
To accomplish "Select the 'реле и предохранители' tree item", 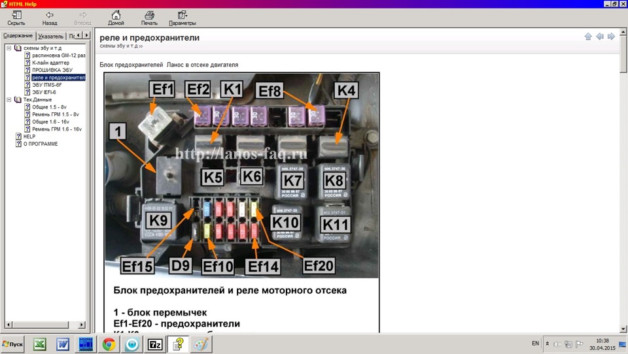I will pyautogui.click(x=58, y=78).
